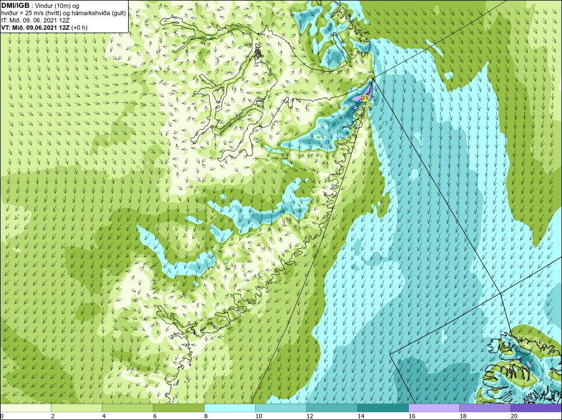Click the legend label 12
The width and height of the screenshot is (562, 420).
click(x=310, y=416)
